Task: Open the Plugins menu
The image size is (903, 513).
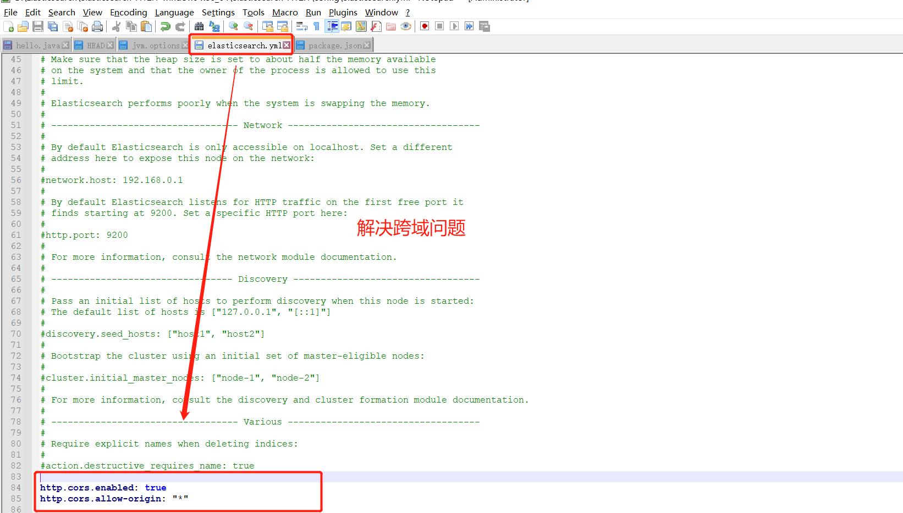Action: [x=343, y=12]
